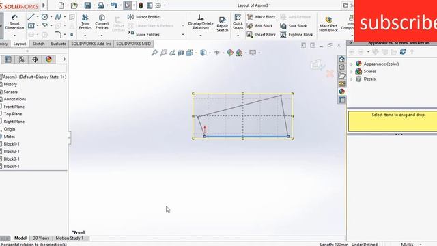The image size is (437, 246).
Task: Open the Trim Entities dropdown arrow
Action: tap(85, 36)
